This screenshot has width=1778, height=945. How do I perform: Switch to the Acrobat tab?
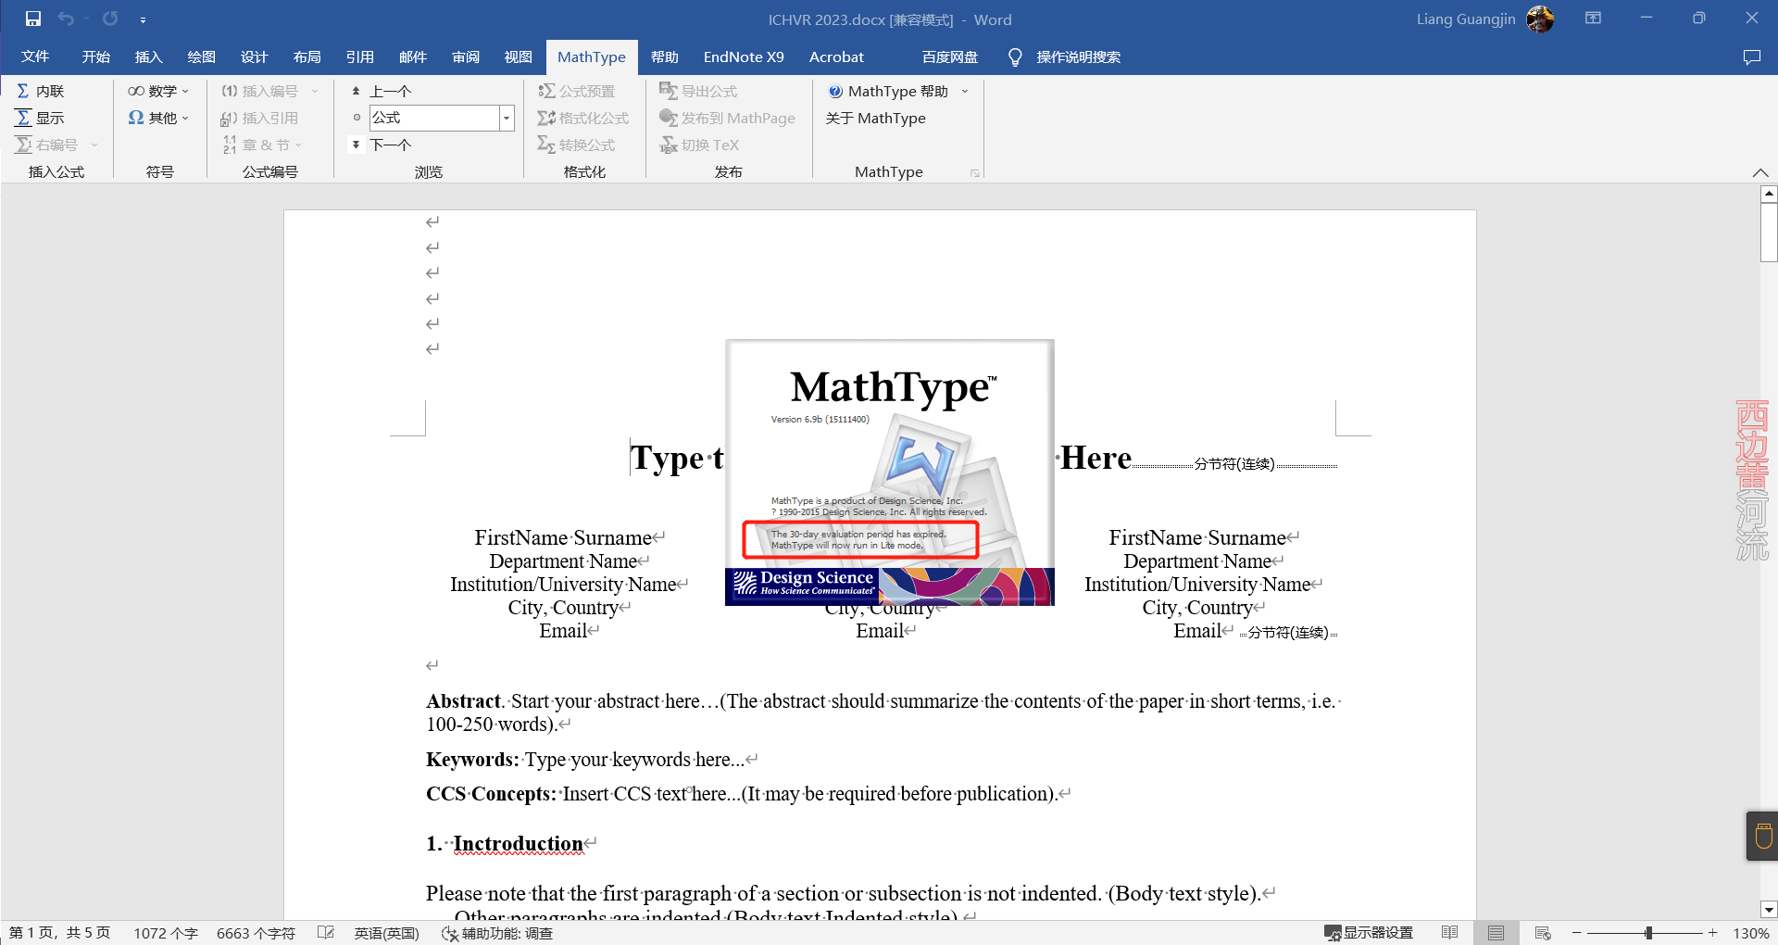pos(836,57)
